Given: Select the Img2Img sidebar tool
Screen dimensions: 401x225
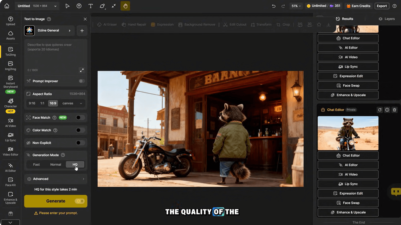Looking at the screenshot, I should 10,66.
